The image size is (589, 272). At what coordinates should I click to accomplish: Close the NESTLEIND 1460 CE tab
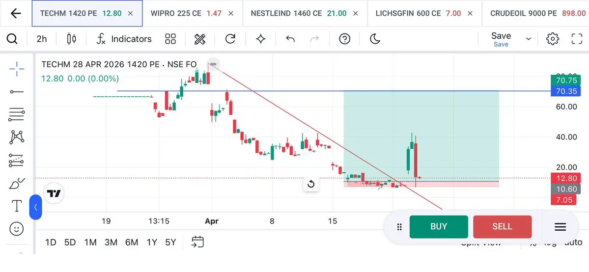click(355, 13)
